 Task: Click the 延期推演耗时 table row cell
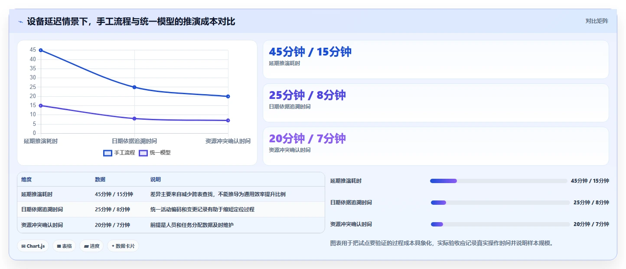coord(37,194)
